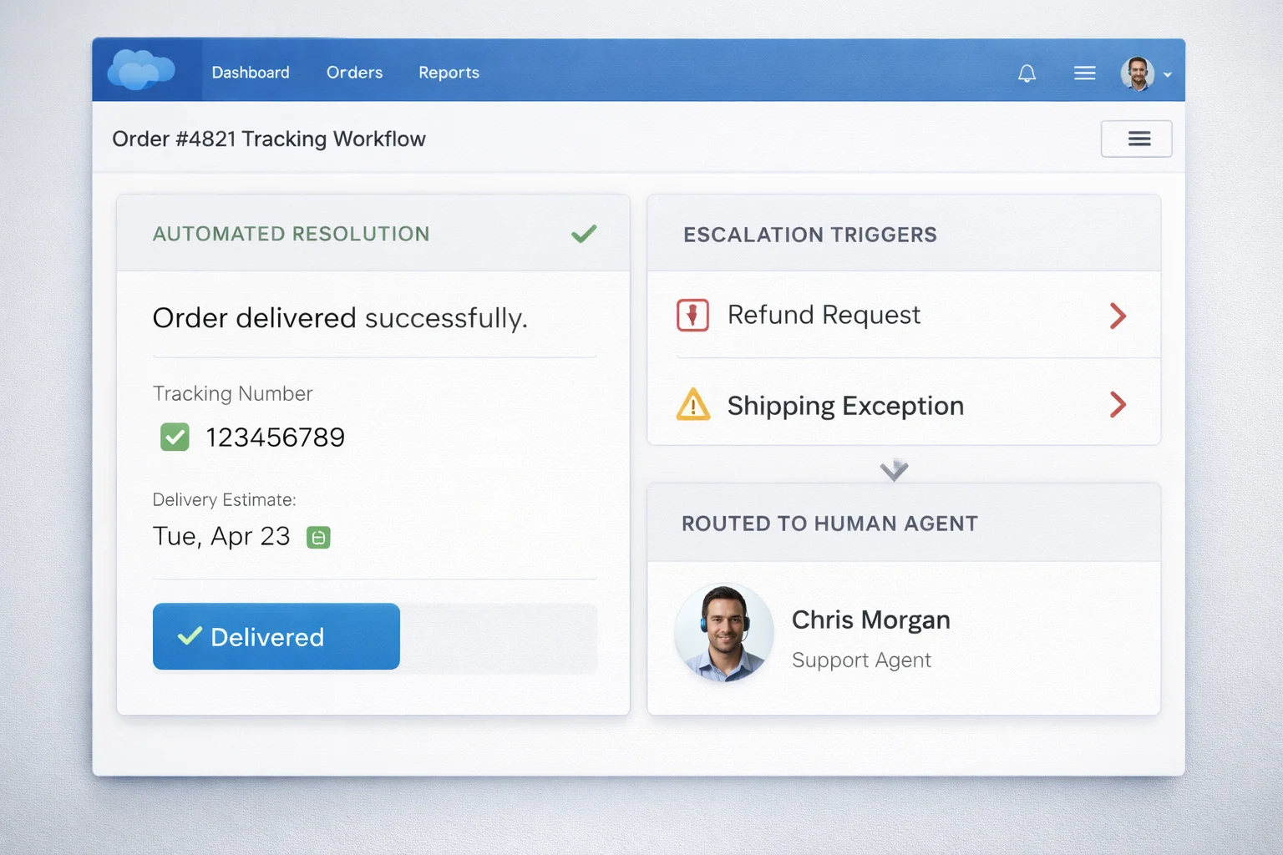Click the green checkmark on Automated Resolution header
Image resolution: width=1283 pixels, height=855 pixels.
tap(585, 234)
